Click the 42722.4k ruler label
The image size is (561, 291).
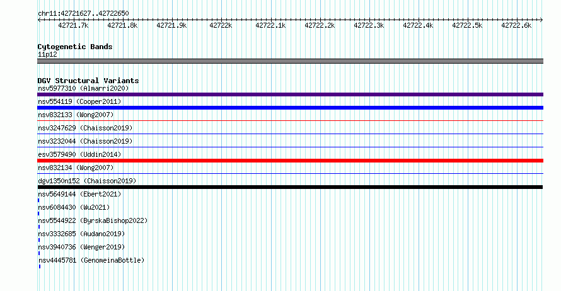point(418,25)
